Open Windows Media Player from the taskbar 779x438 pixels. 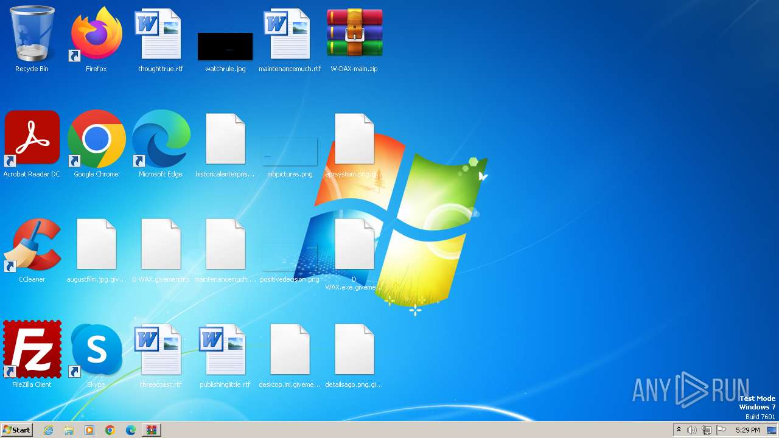89,430
